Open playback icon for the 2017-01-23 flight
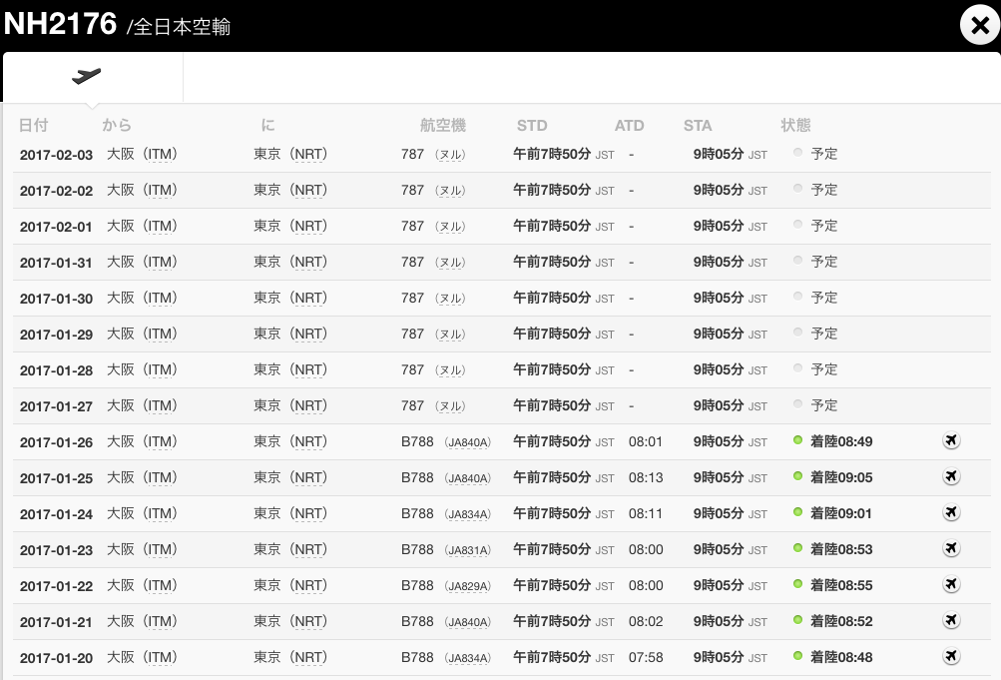Screen dimensions: 1001x680 (951, 548)
